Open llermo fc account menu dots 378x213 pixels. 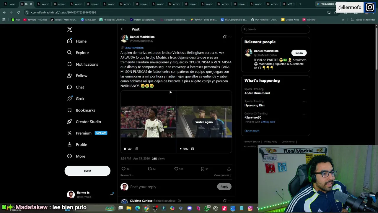tap(111, 194)
